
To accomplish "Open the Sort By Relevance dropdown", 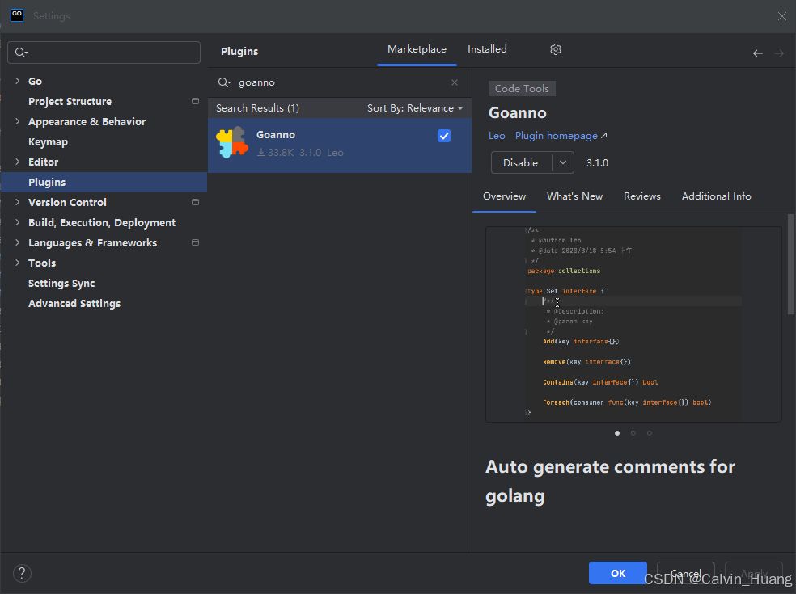I will [x=415, y=108].
